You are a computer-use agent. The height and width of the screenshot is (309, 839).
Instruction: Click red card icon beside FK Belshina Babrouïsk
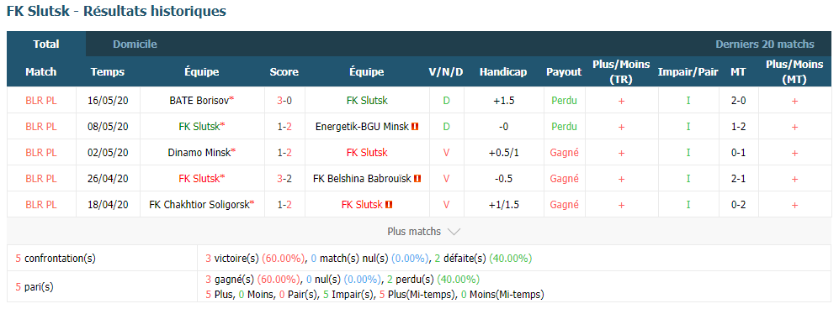[418, 179]
